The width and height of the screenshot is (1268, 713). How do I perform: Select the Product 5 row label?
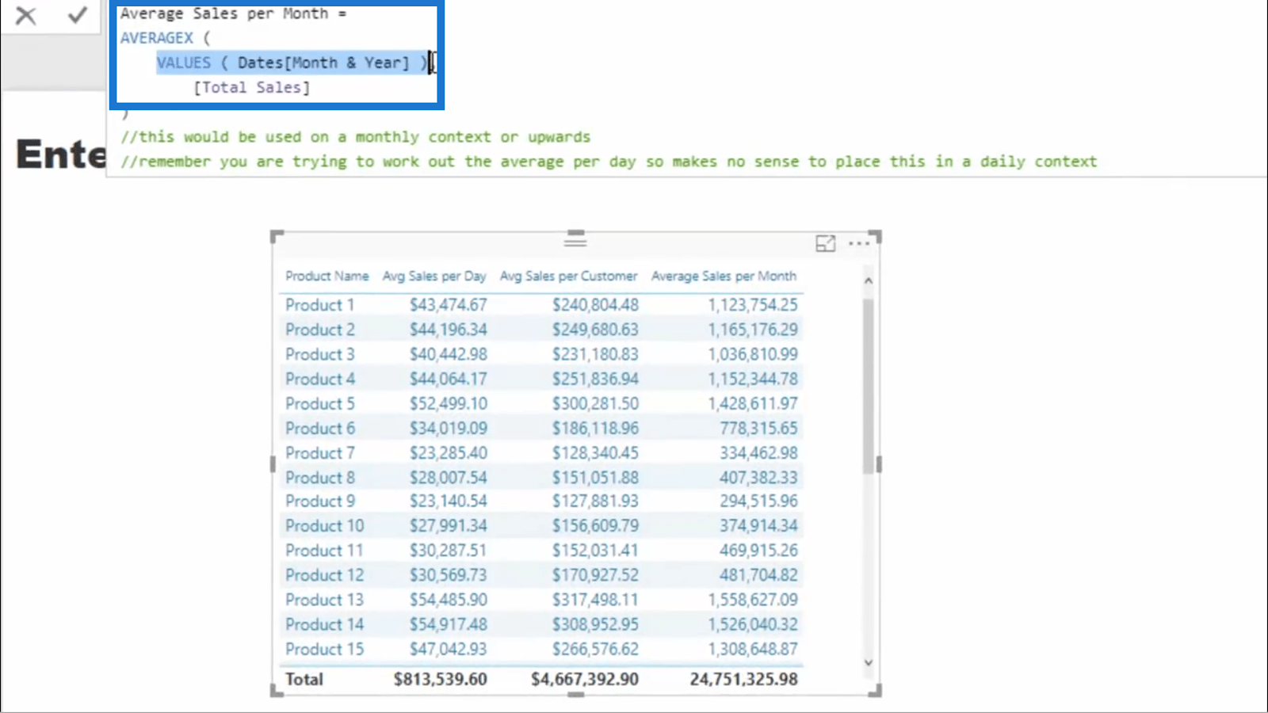[x=319, y=403]
